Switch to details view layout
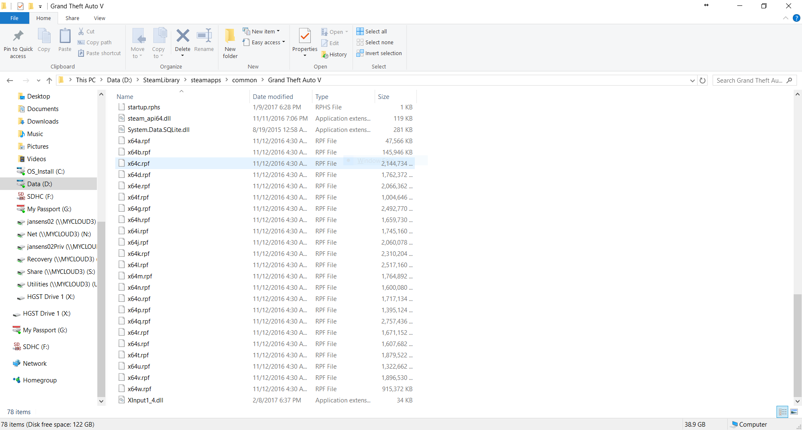The height and width of the screenshot is (430, 802). [x=783, y=412]
